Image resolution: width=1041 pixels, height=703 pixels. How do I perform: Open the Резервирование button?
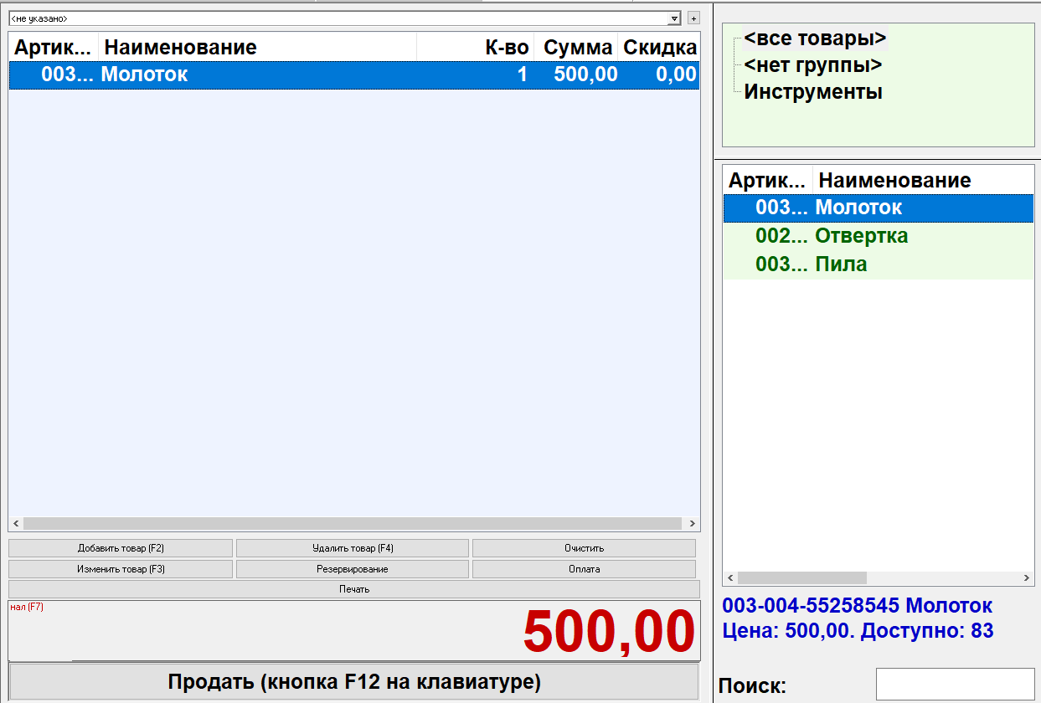352,569
